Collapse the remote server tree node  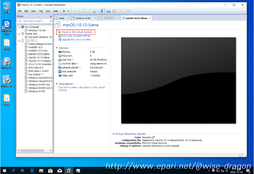pos(19,41)
